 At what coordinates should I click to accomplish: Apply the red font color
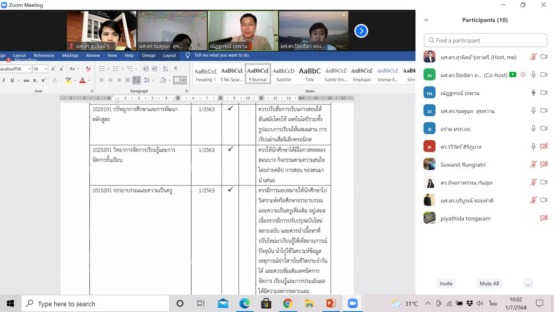point(82,80)
